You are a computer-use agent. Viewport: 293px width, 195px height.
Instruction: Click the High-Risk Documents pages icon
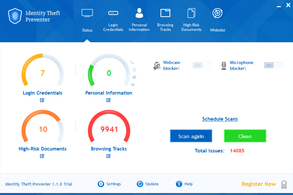click(191, 13)
